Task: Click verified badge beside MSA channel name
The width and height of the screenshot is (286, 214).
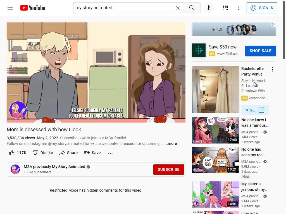Action: 88,167
